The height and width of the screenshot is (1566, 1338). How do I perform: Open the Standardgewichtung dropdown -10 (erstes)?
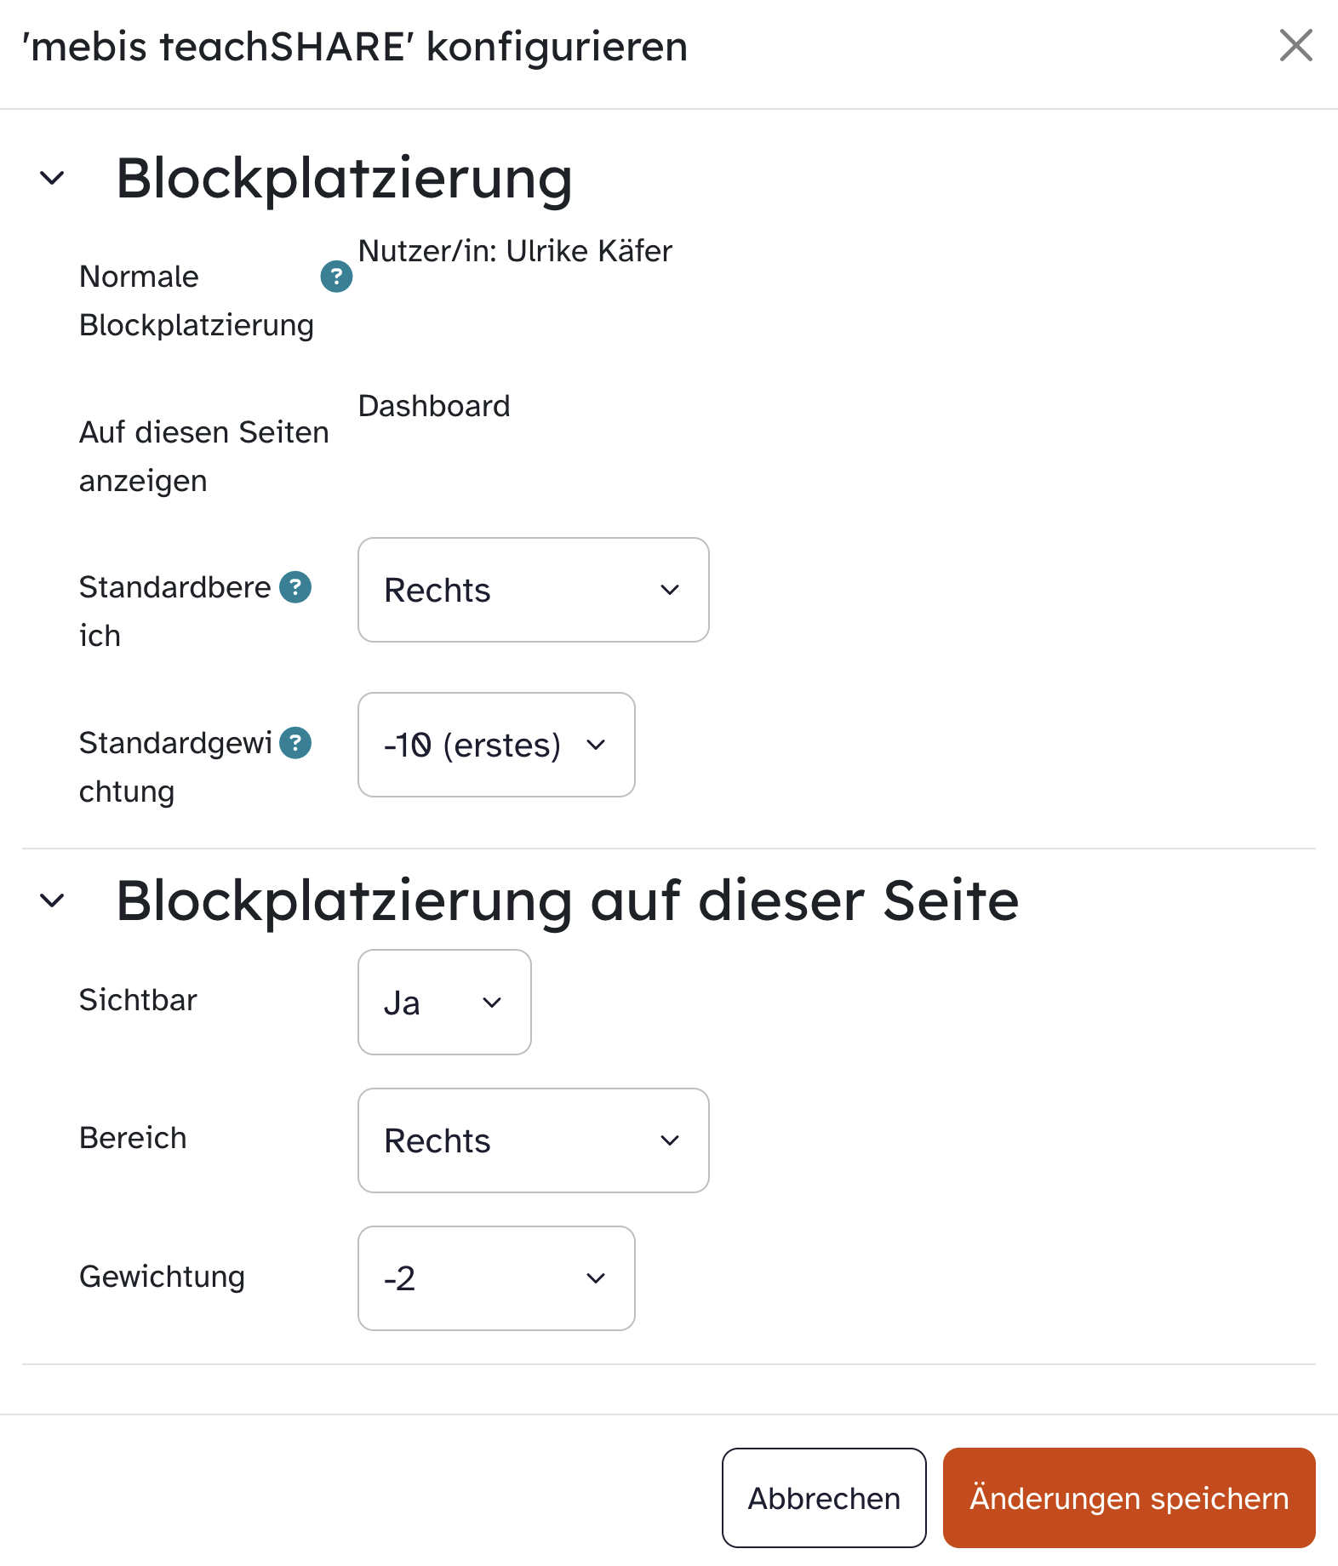(x=496, y=745)
